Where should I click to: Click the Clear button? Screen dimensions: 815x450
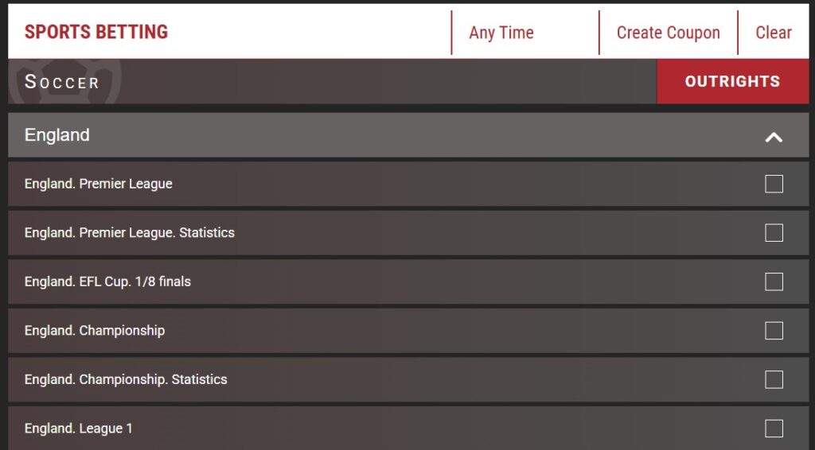tap(774, 33)
